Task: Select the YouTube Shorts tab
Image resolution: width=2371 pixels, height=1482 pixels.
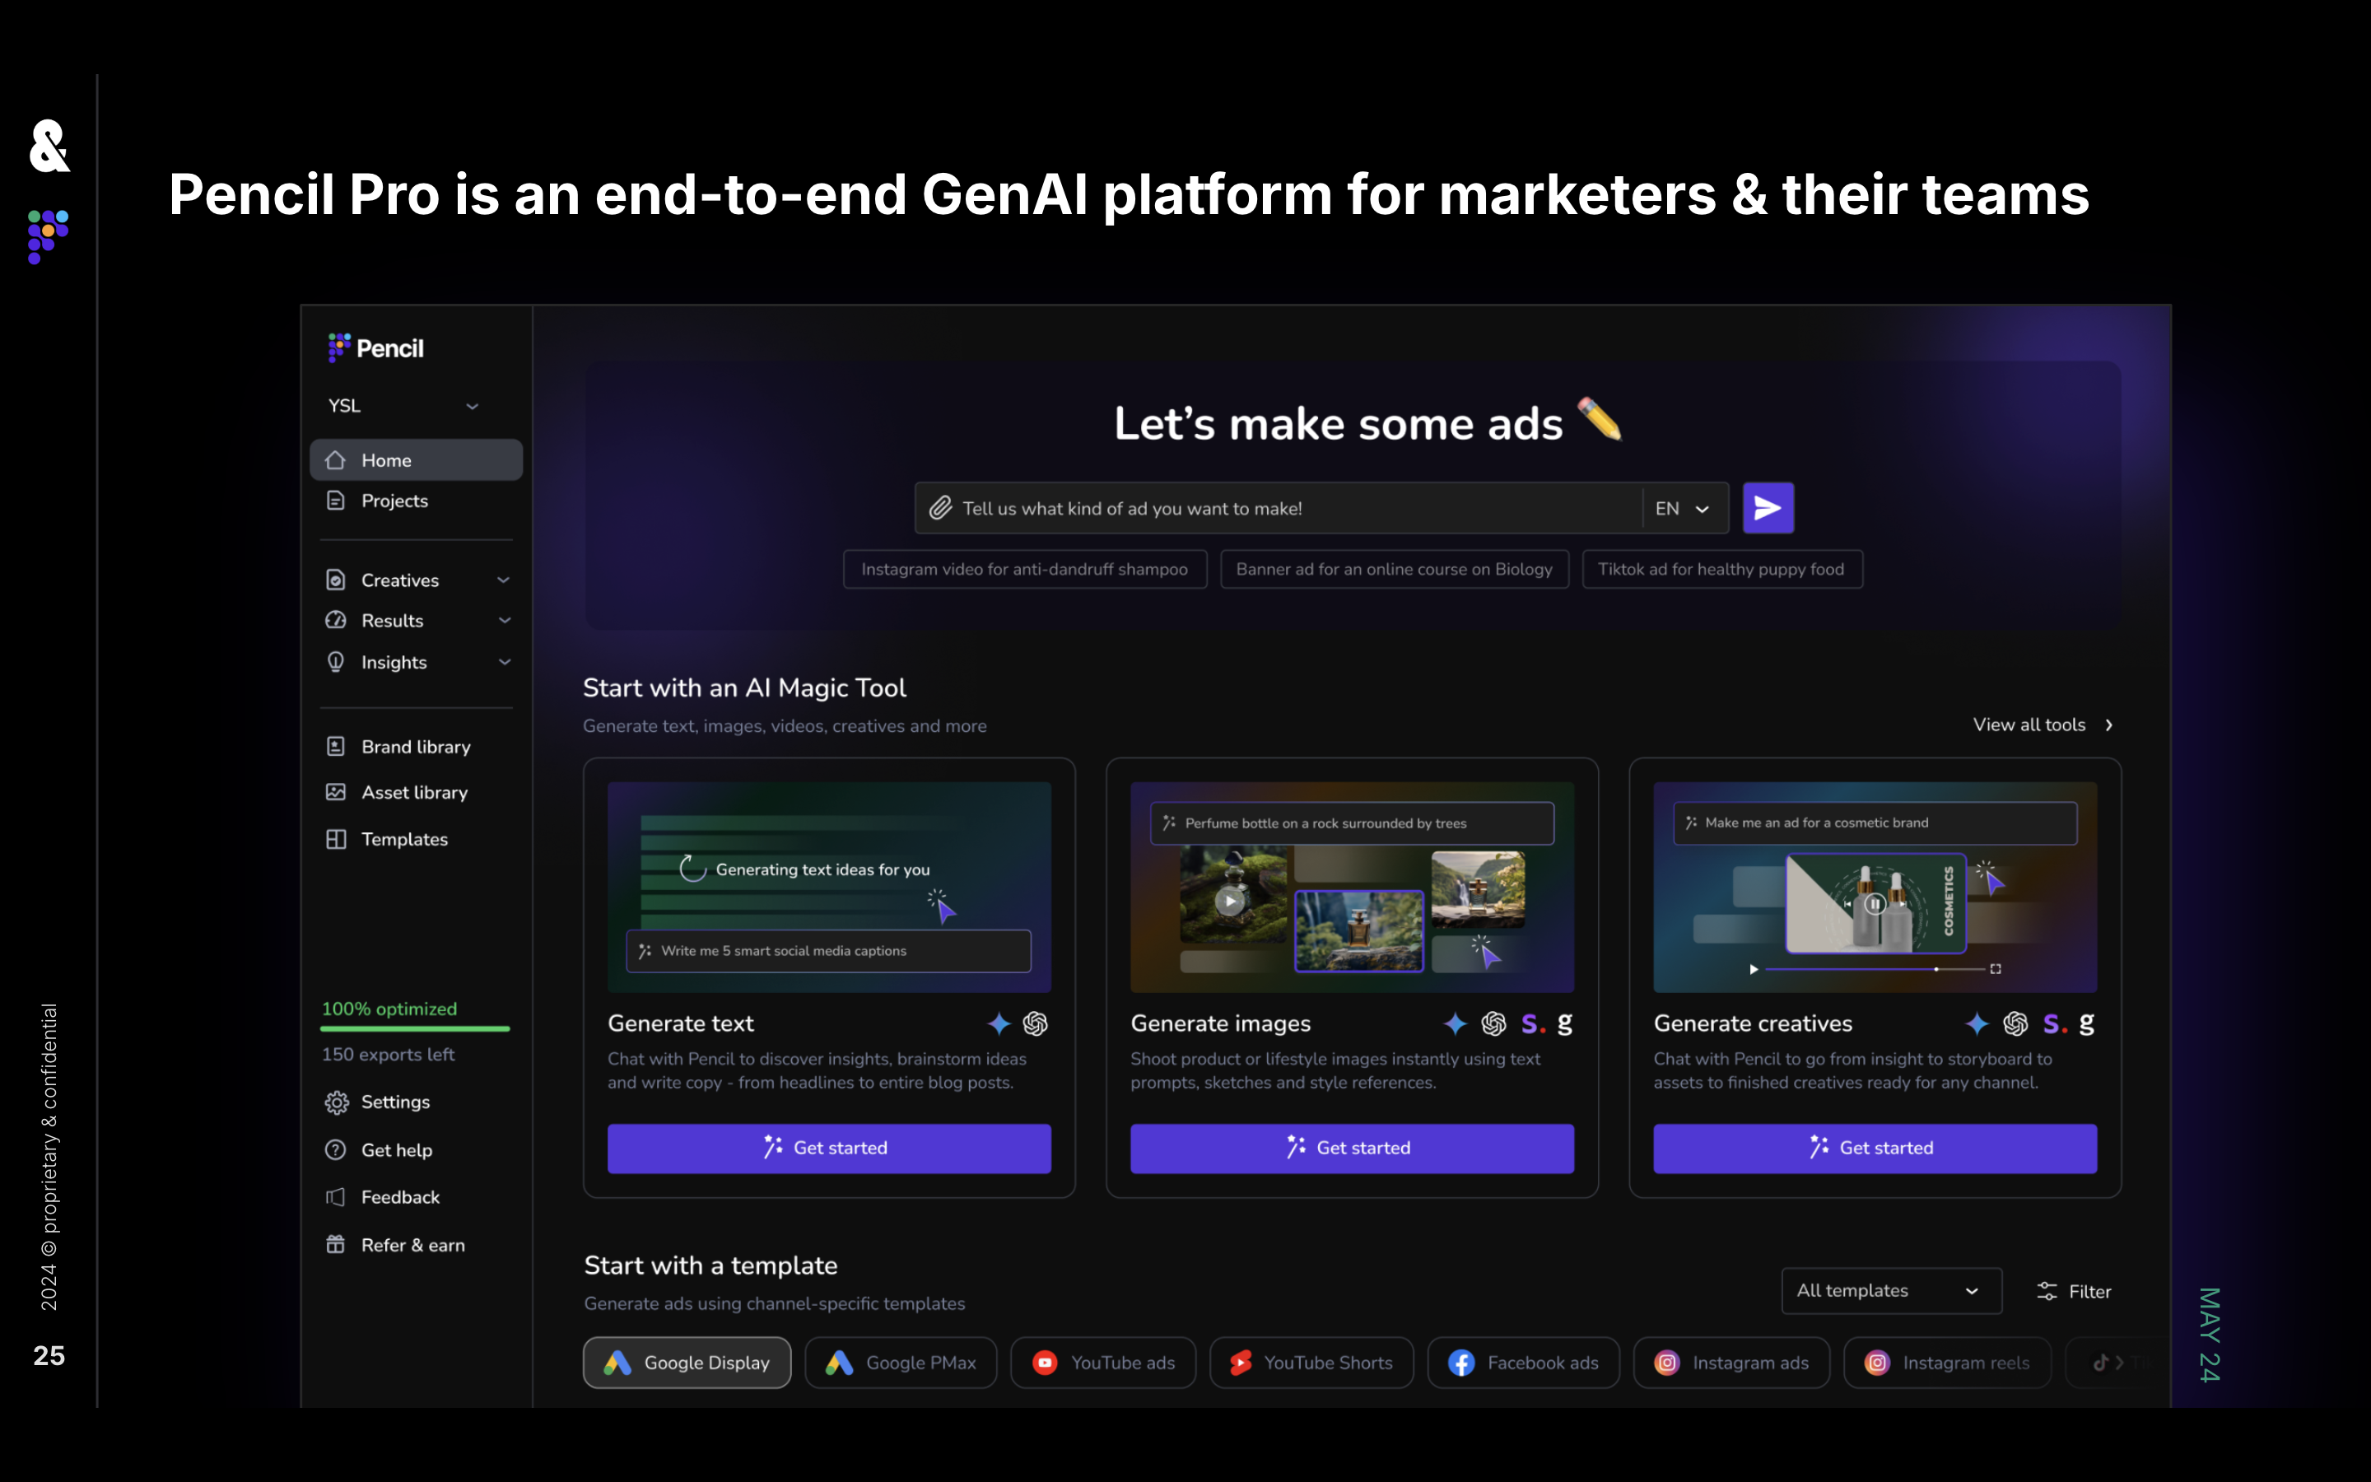Action: tap(1311, 1363)
